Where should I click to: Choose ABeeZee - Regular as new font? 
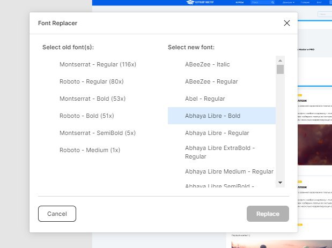222,81
